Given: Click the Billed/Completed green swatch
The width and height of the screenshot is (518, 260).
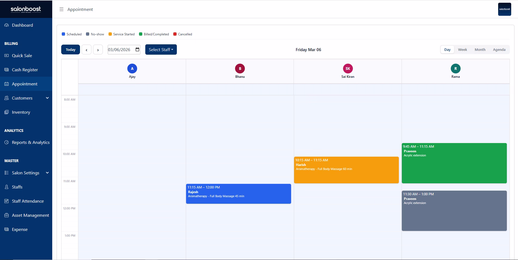Looking at the screenshot, I should coord(141,34).
